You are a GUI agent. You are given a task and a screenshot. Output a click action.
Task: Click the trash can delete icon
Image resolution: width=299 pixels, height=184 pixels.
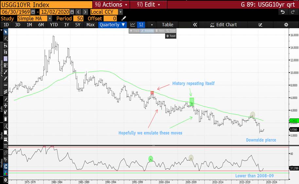click(6, 119)
